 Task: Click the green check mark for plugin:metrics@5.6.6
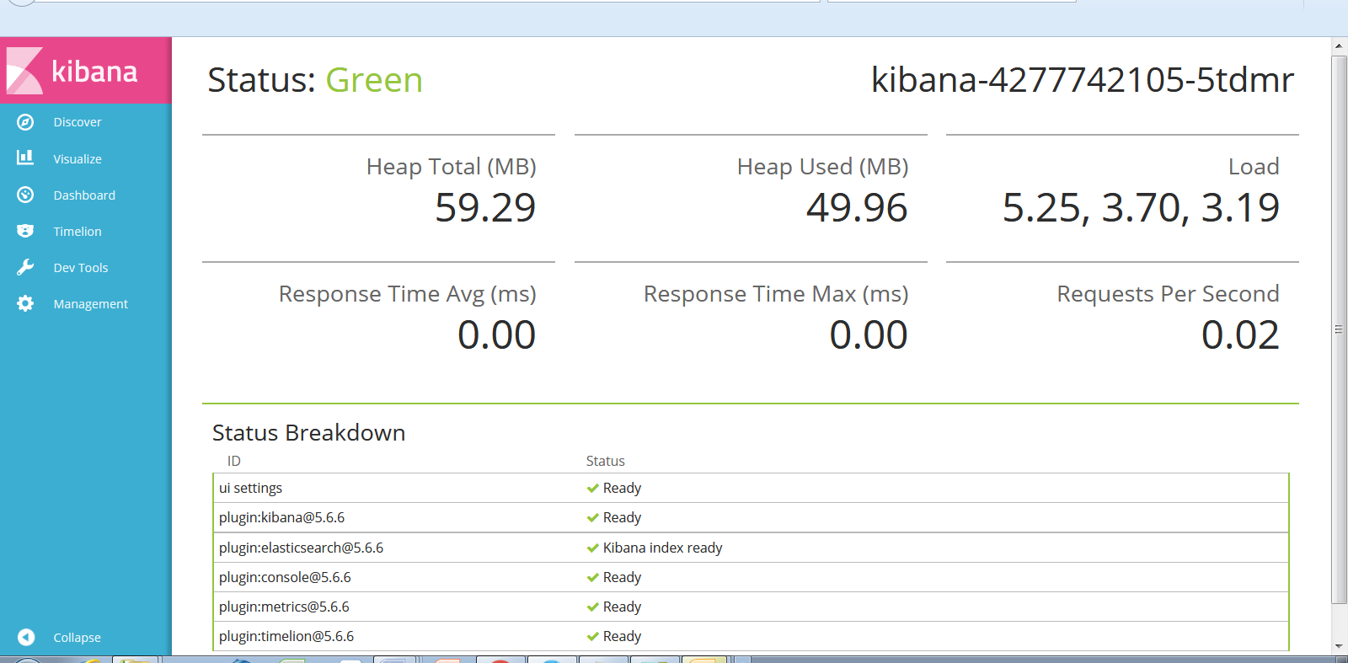coord(593,607)
